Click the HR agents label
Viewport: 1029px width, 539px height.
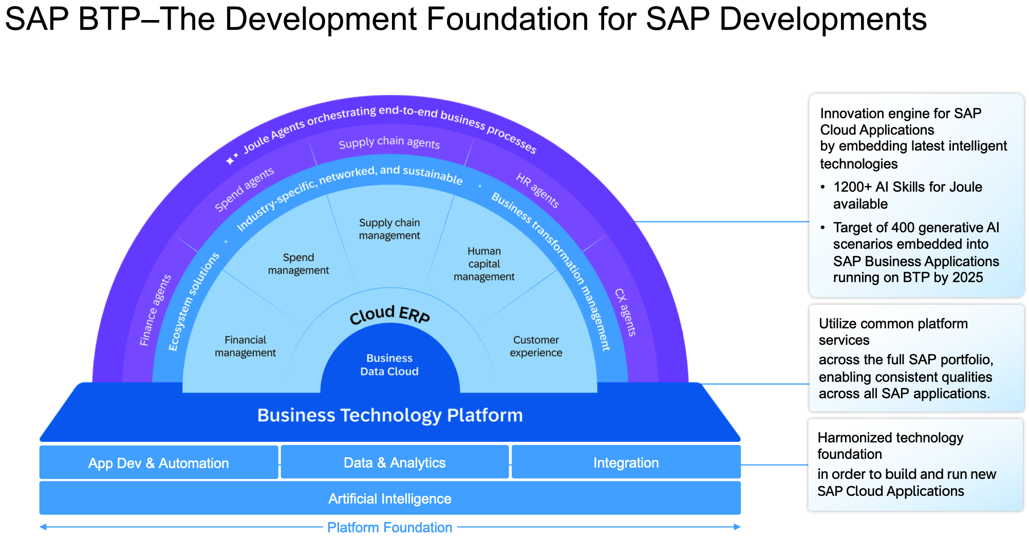pos(537,190)
